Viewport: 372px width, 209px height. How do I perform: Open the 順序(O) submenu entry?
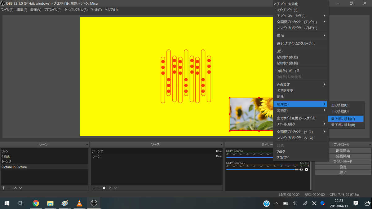coord(300,104)
